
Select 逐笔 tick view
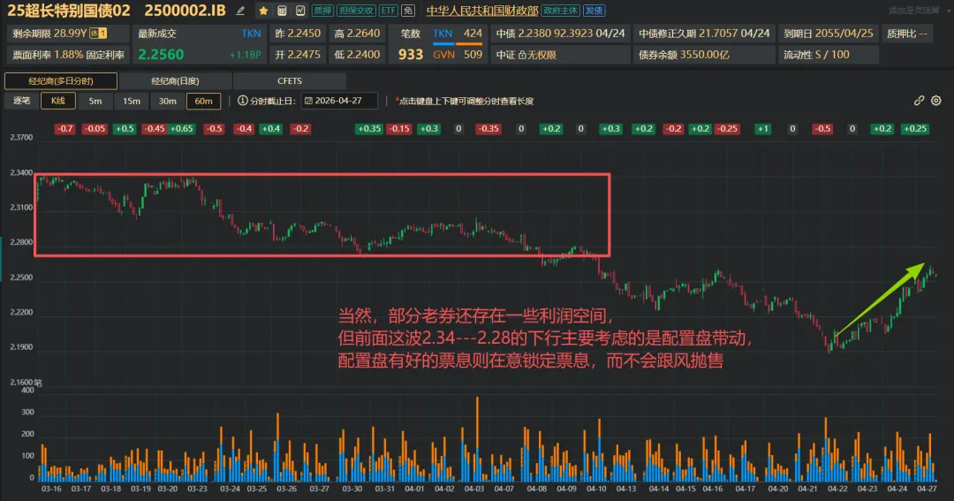tap(22, 101)
